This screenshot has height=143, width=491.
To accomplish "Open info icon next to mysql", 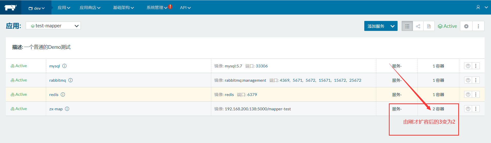I will pos(65,66).
